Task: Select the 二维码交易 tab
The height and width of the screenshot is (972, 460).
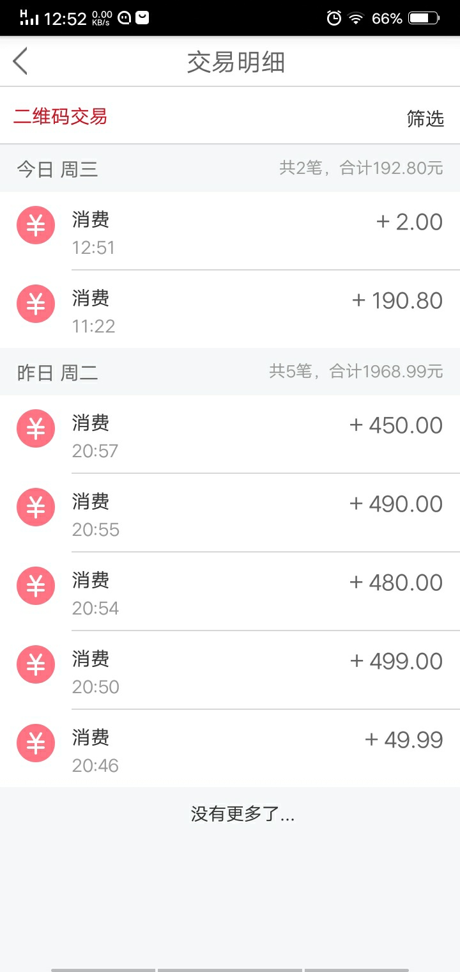Action: [61, 116]
